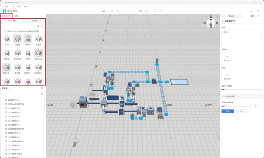This screenshot has width=264, height=158.
Task: Click the 生成 button
Action: coord(227,111)
